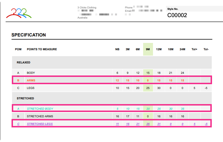Click the 35 value in Stretched Body row
Screen dimensions: 223x142
pos(183,109)
